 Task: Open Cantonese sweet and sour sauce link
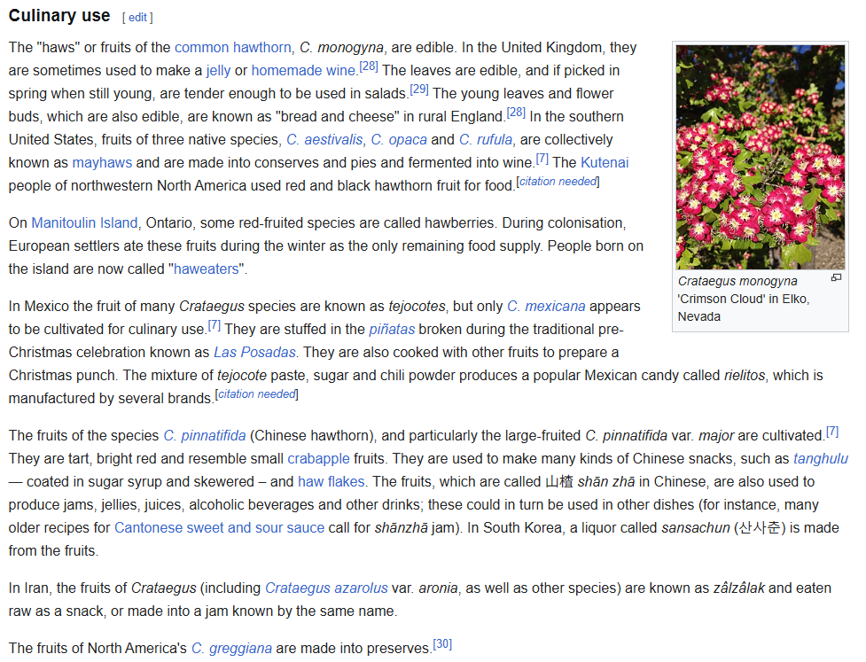pyautogui.click(x=219, y=528)
